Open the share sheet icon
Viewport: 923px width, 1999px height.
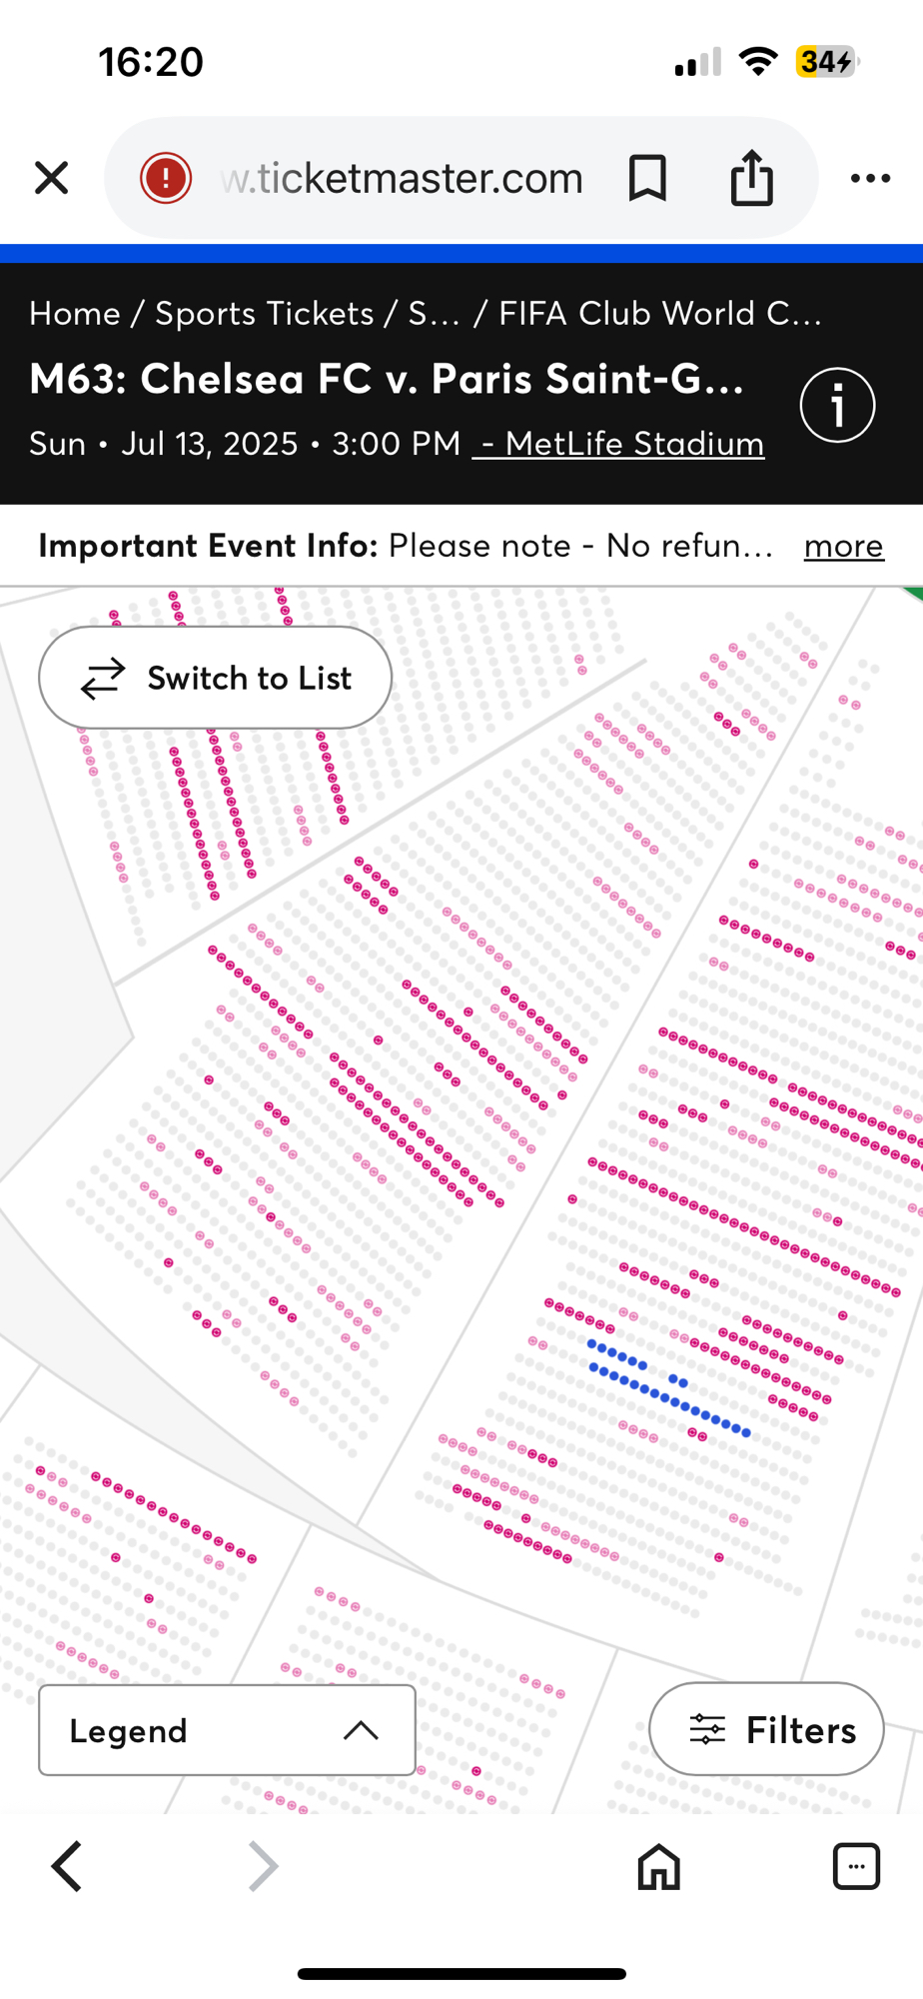(751, 179)
